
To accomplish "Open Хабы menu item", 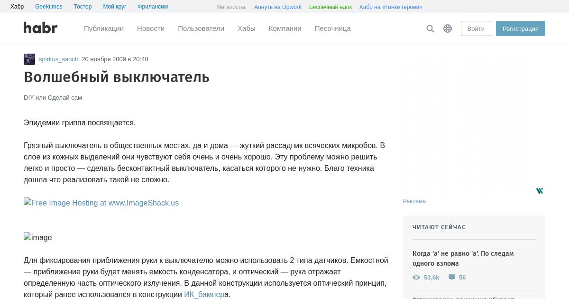I will tap(247, 28).
